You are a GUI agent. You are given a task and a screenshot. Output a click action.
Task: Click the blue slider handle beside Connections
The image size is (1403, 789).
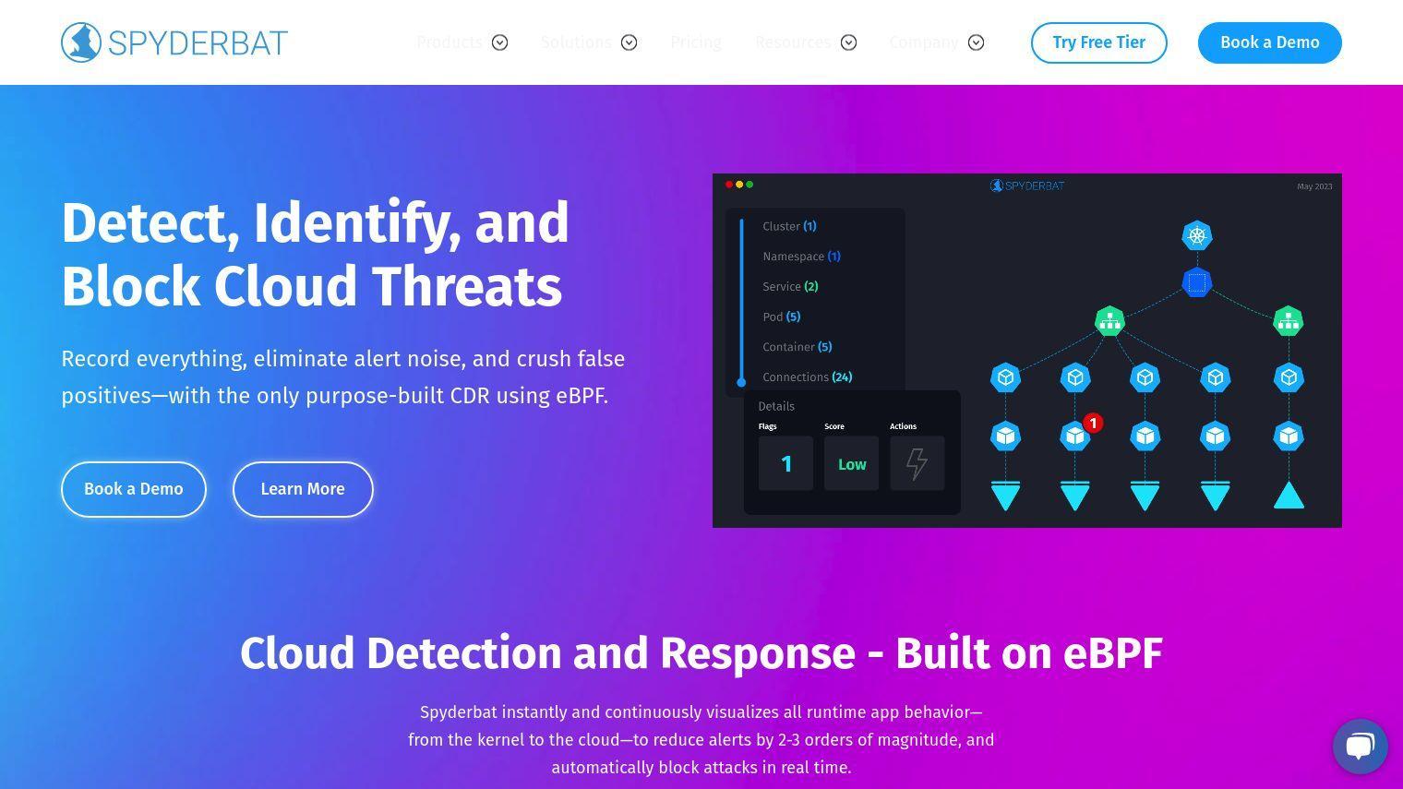(x=741, y=382)
